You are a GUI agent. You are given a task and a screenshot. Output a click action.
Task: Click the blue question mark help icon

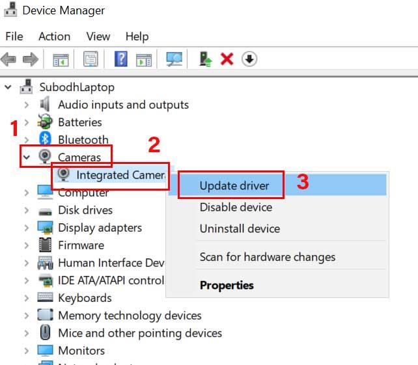(x=120, y=59)
